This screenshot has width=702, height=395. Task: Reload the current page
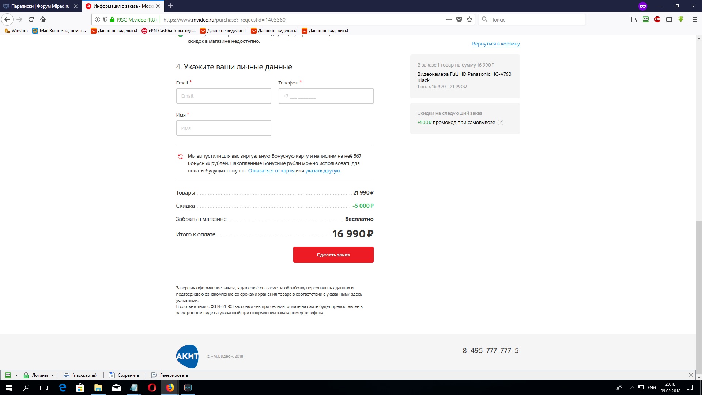click(31, 19)
